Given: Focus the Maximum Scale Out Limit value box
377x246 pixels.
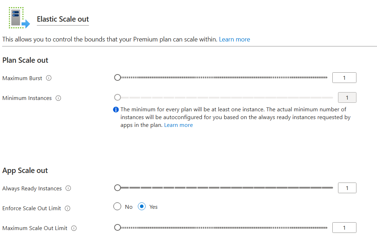Looking at the screenshot, I should [344, 228].
